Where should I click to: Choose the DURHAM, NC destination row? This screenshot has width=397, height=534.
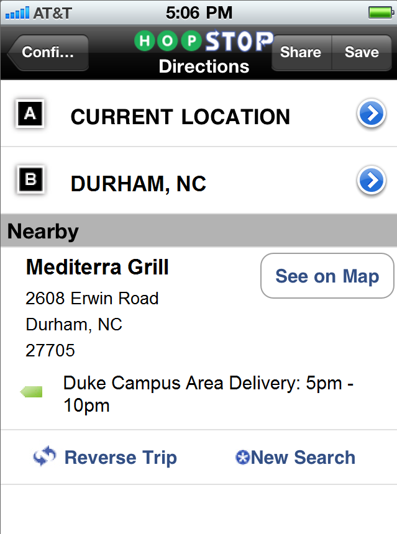[139, 184]
